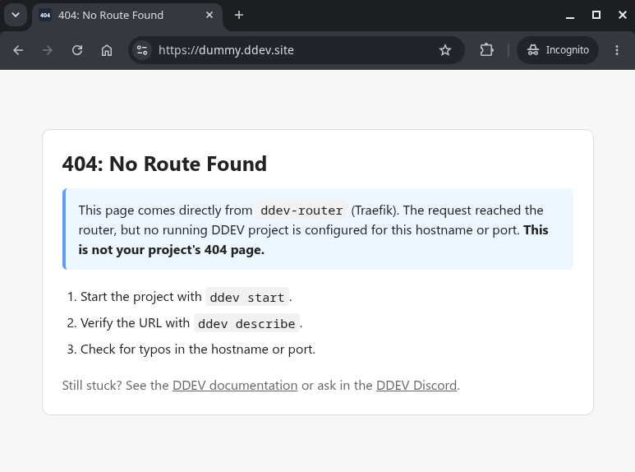
Task: Reload the current page
Action: point(77,50)
